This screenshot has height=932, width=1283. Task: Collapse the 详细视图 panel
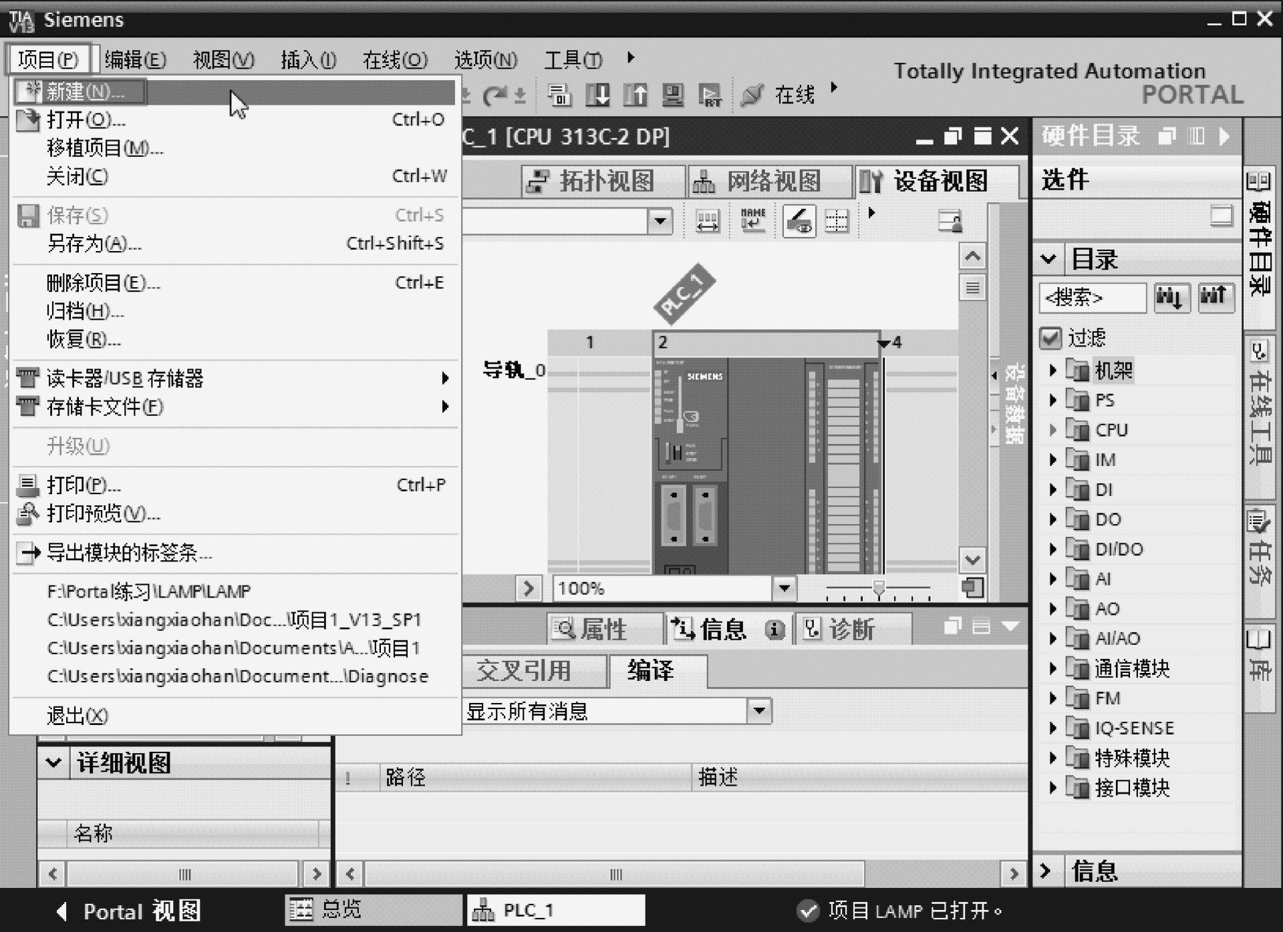pyautogui.click(x=53, y=762)
